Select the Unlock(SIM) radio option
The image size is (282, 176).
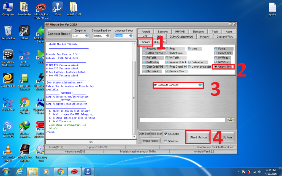tap(216, 67)
